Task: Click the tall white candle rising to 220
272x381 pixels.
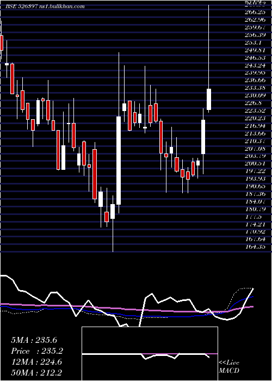Action: coord(119,161)
